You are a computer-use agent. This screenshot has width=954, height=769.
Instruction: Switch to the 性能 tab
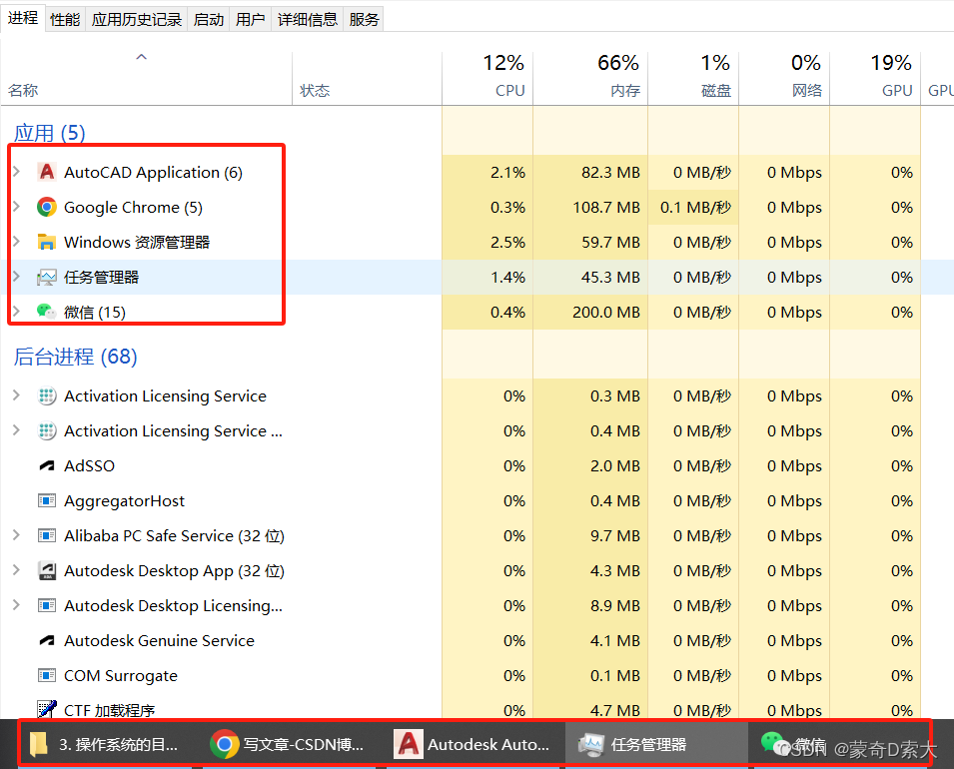tap(65, 19)
